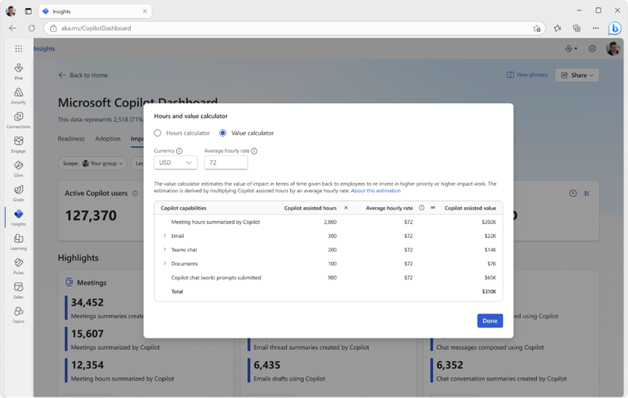Click the Average hourly rate input field

(x=226, y=163)
